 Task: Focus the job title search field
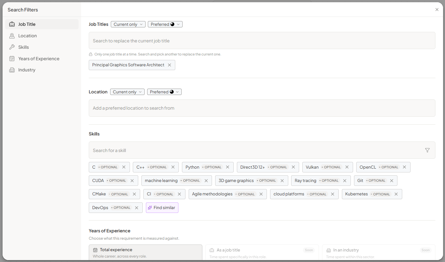point(262,40)
